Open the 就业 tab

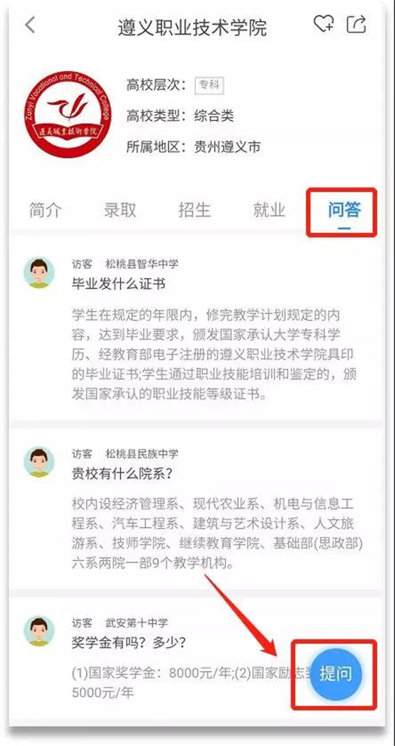[269, 210]
